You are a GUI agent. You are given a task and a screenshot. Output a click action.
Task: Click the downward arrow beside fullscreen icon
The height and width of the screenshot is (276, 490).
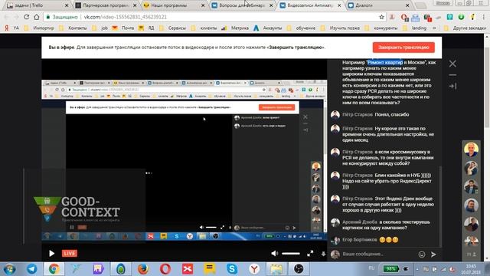[x=323, y=254]
